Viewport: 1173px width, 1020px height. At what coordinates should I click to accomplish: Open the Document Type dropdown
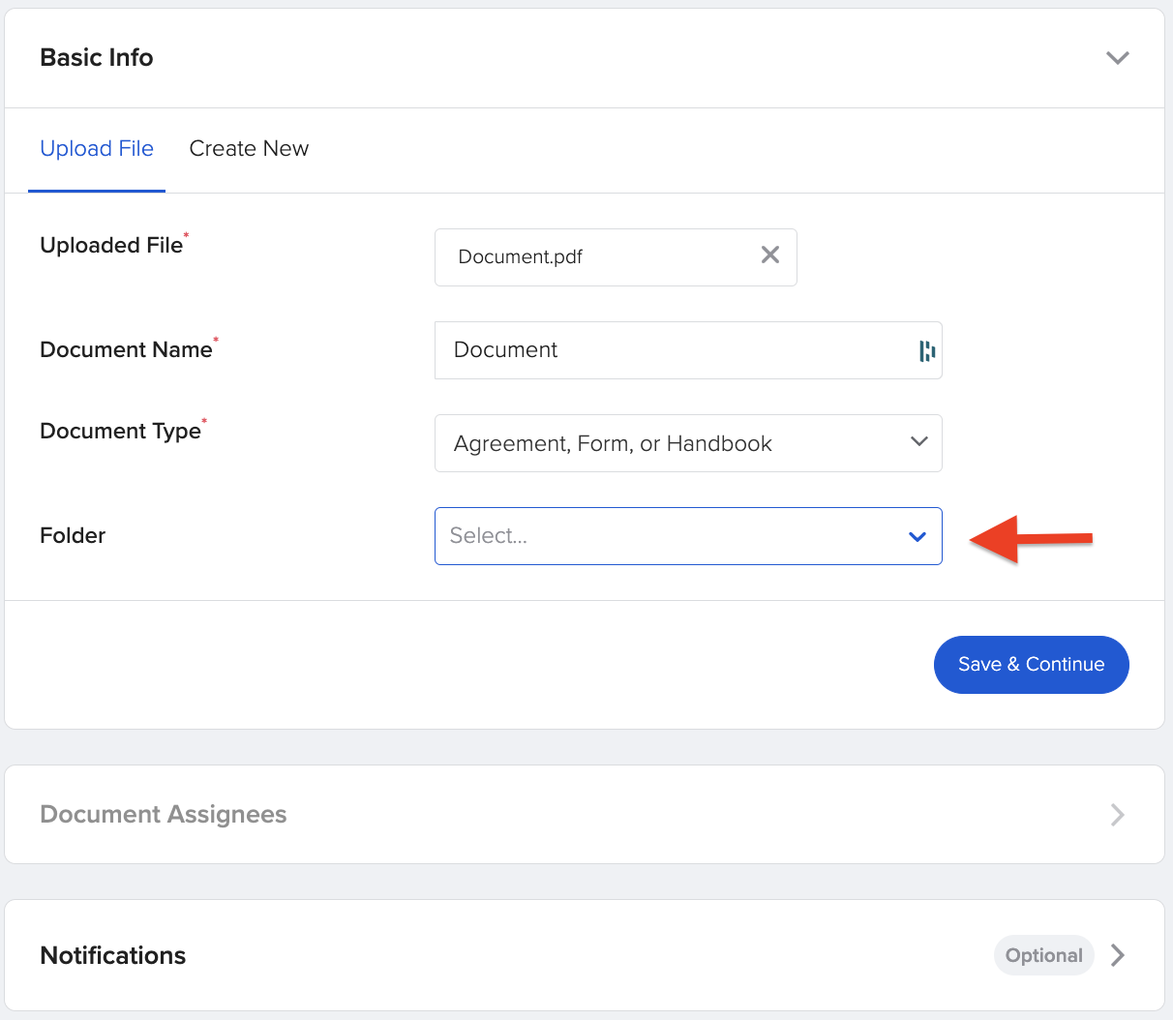click(x=688, y=442)
